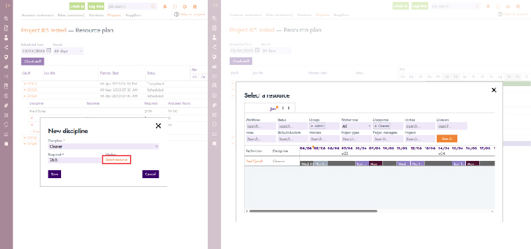Focus Skills/inductions filter search field
Viewport: 531px width, 249px height.
pos(292,139)
